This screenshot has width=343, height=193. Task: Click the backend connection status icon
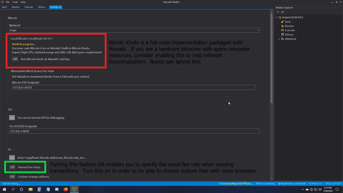coord(279,183)
